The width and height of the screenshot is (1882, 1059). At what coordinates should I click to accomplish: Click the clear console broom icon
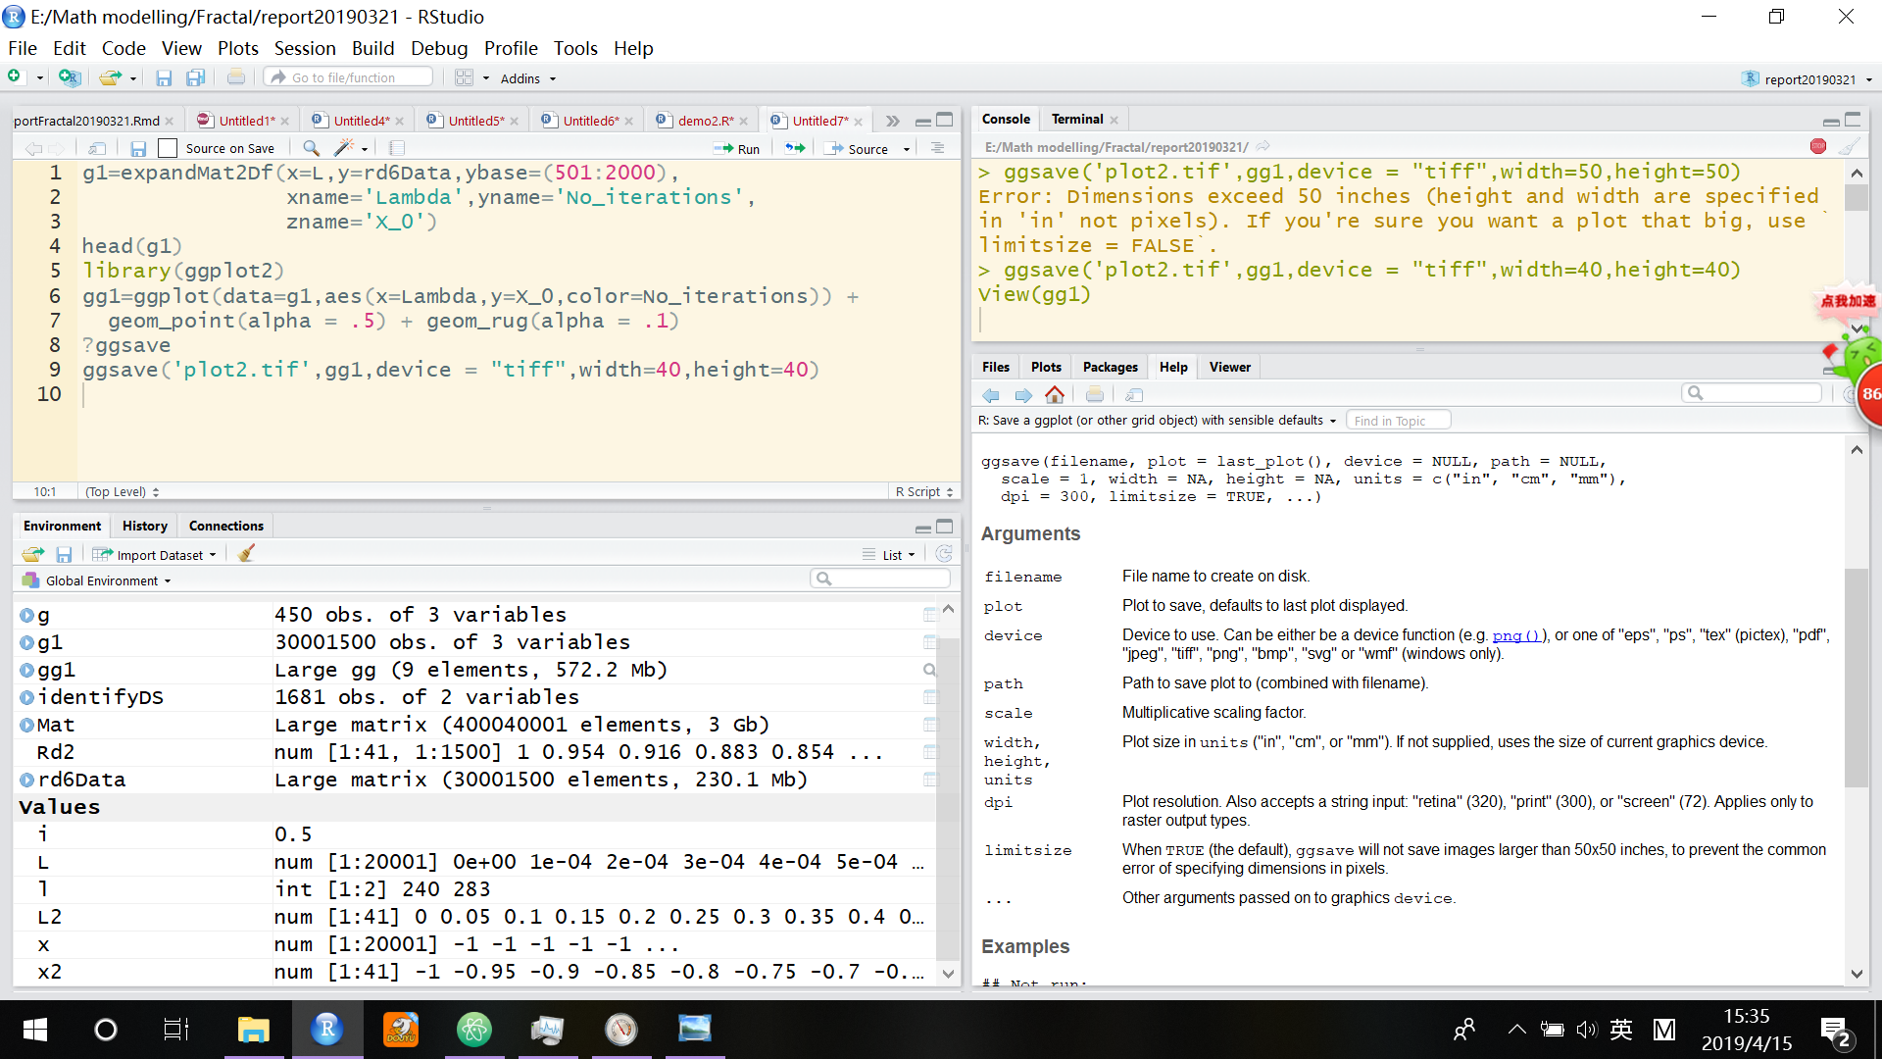pos(1849,146)
